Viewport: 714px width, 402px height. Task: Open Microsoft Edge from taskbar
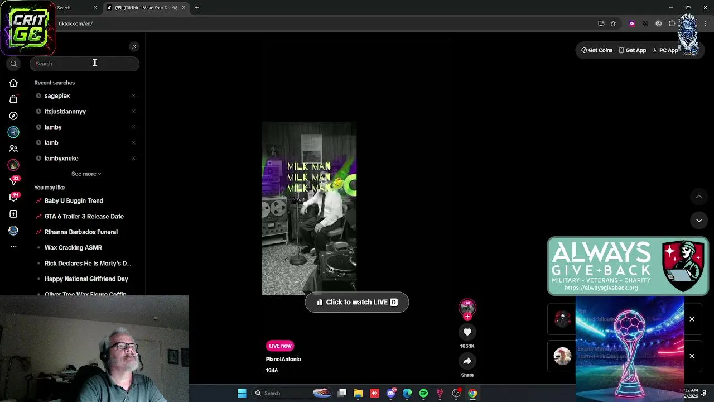pos(407,393)
